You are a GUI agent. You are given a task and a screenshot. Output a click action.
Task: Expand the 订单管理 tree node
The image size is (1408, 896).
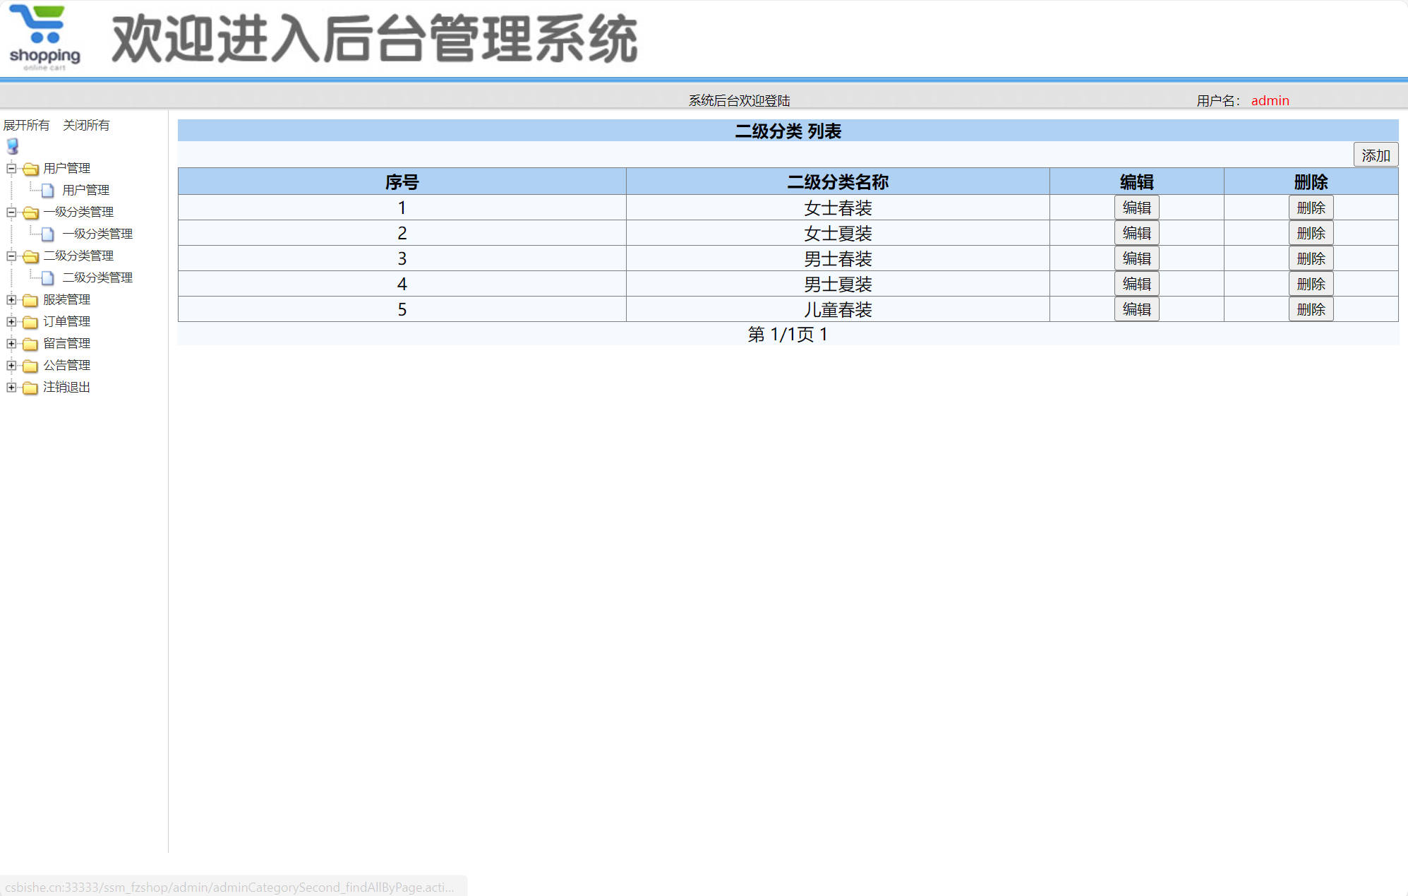(x=11, y=321)
